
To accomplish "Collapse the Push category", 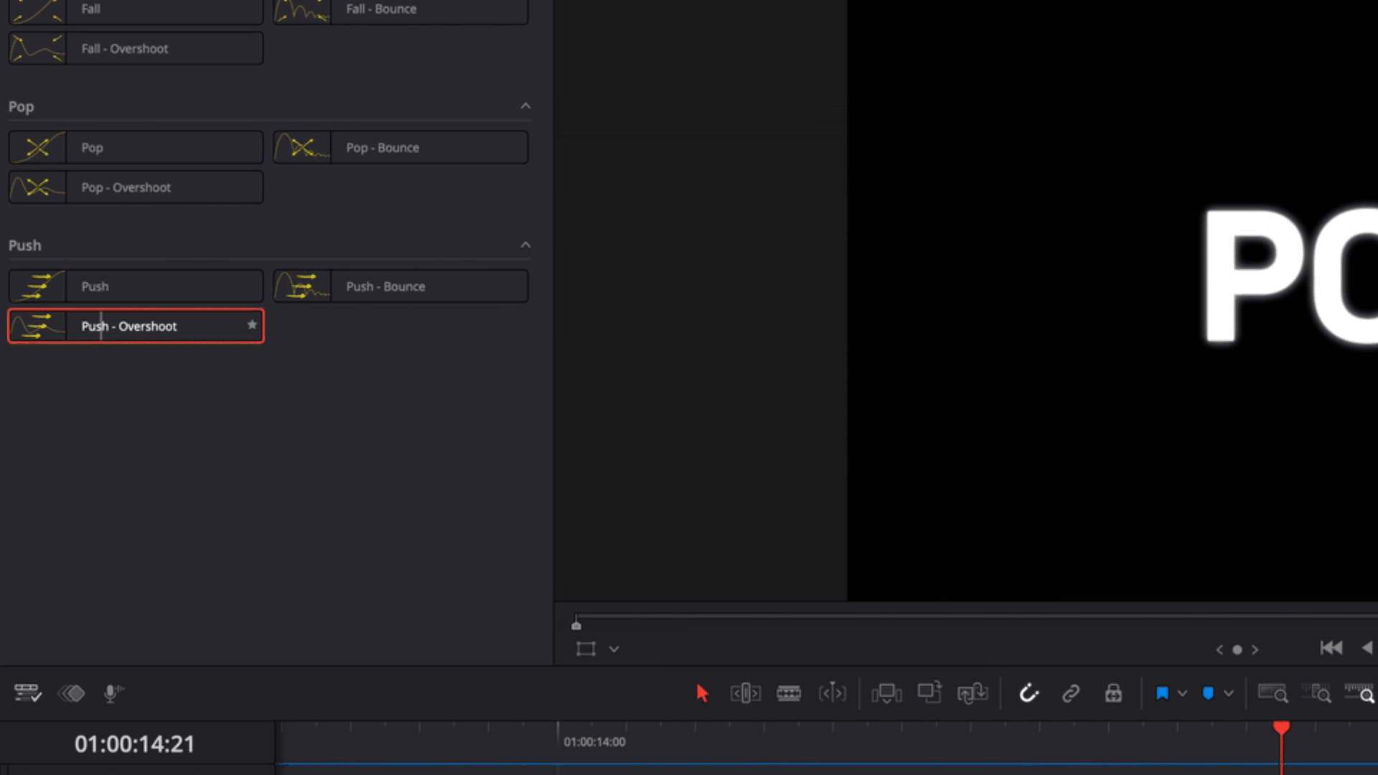I will 525,245.
